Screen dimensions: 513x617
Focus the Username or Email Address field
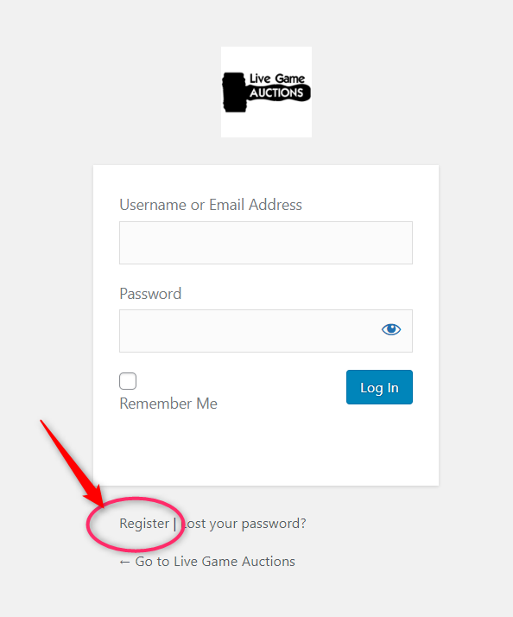(x=266, y=243)
